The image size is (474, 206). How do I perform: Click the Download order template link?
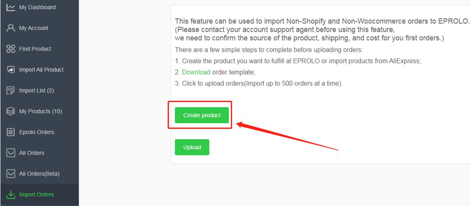tap(196, 72)
